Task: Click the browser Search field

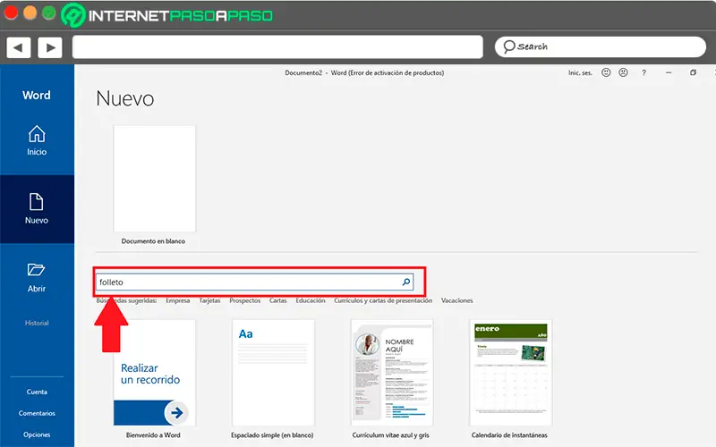Action: [x=601, y=47]
